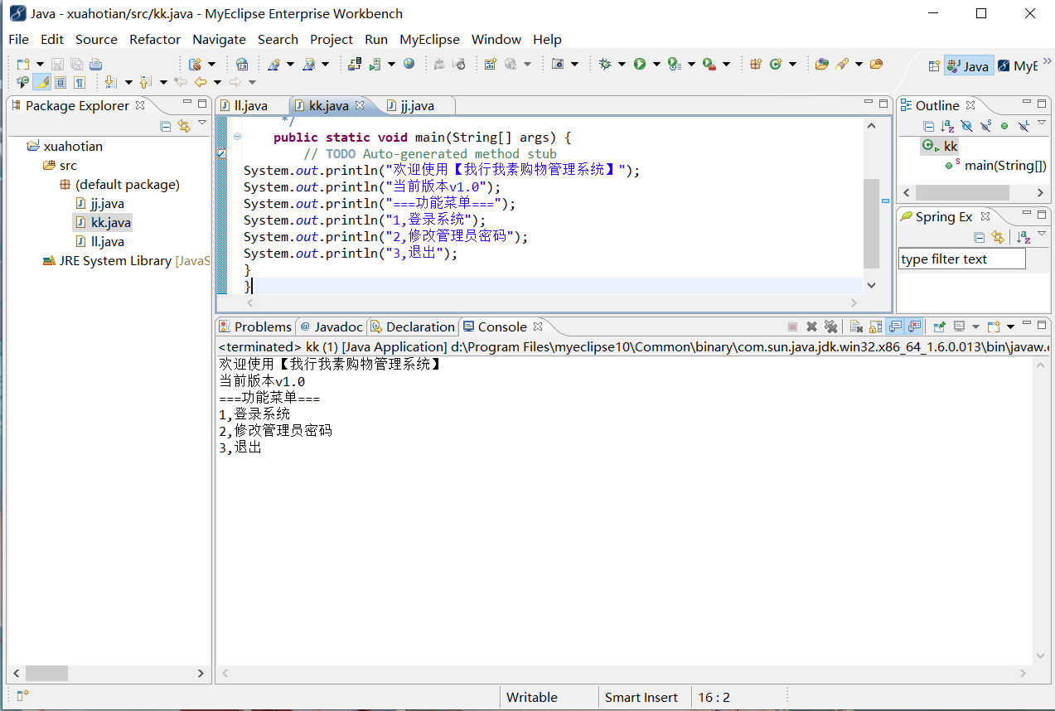Toggle Scroll Lock in Console toolbar
1055x711 pixels.
875,326
